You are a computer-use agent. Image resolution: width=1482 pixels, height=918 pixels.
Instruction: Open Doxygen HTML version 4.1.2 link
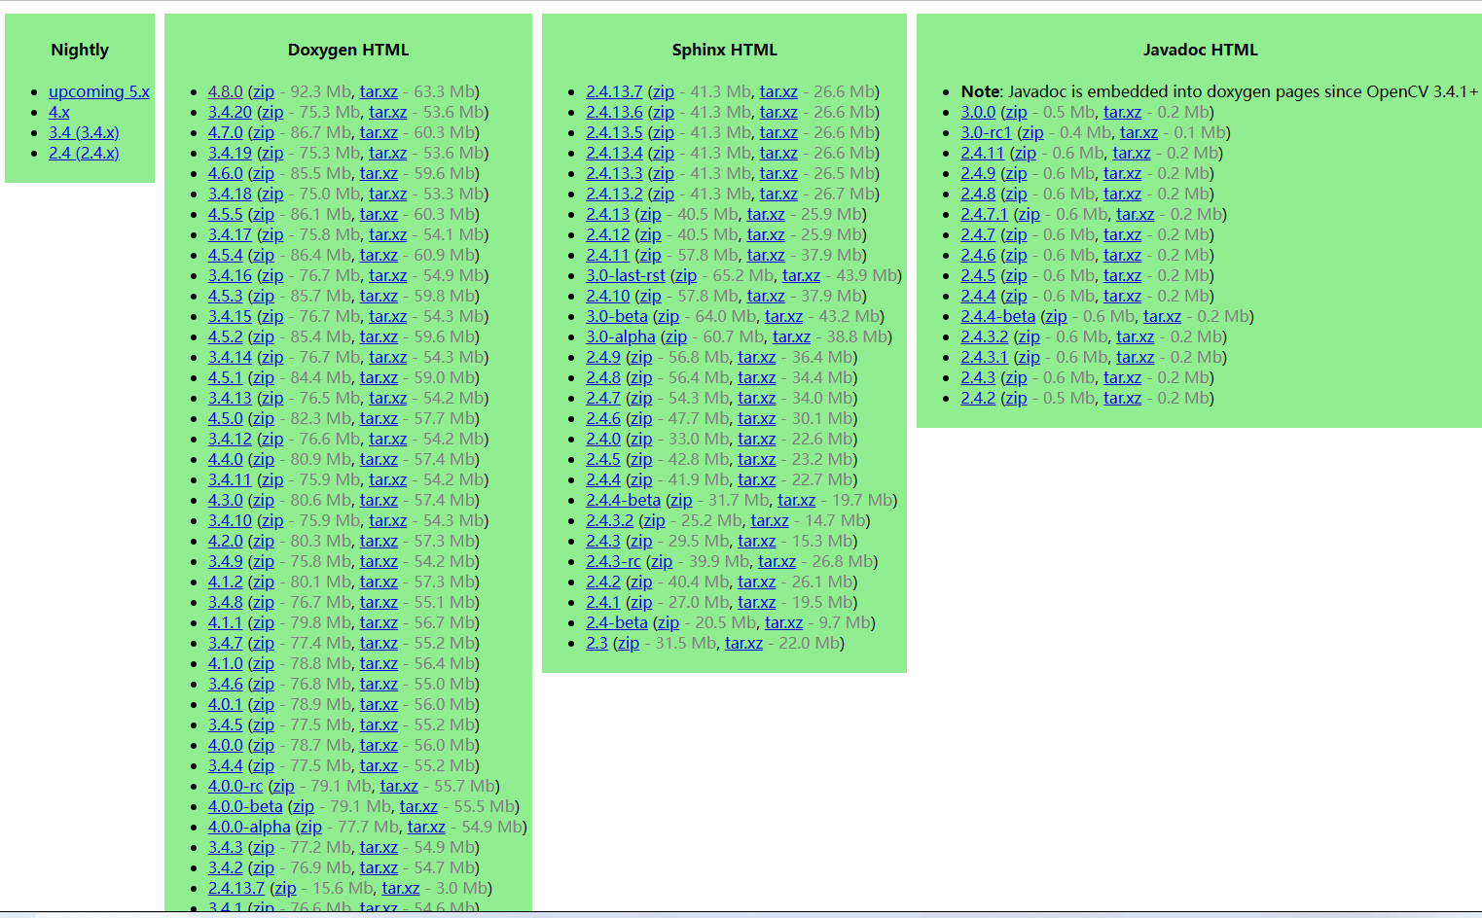tap(226, 582)
